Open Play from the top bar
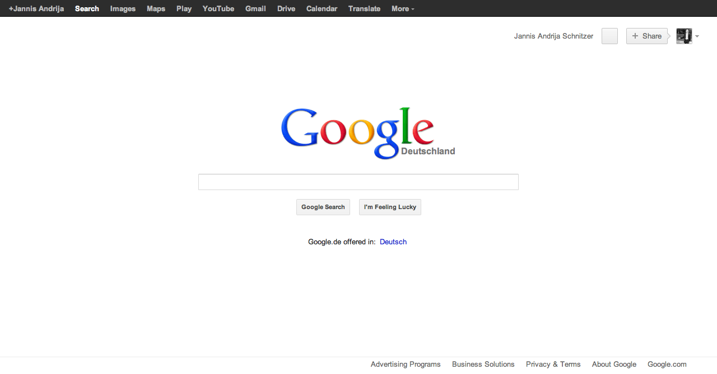Image resolution: width=717 pixels, height=374 pixels. coord(184,8)
